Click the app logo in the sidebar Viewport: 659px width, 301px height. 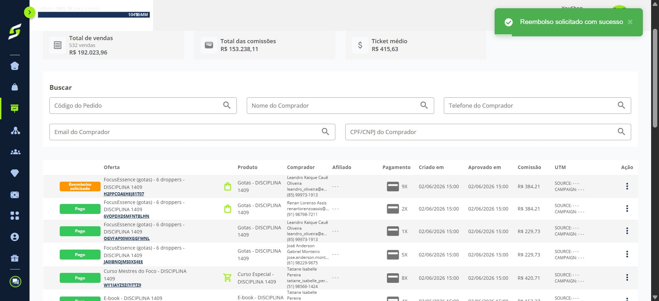[x=15, y=32]
